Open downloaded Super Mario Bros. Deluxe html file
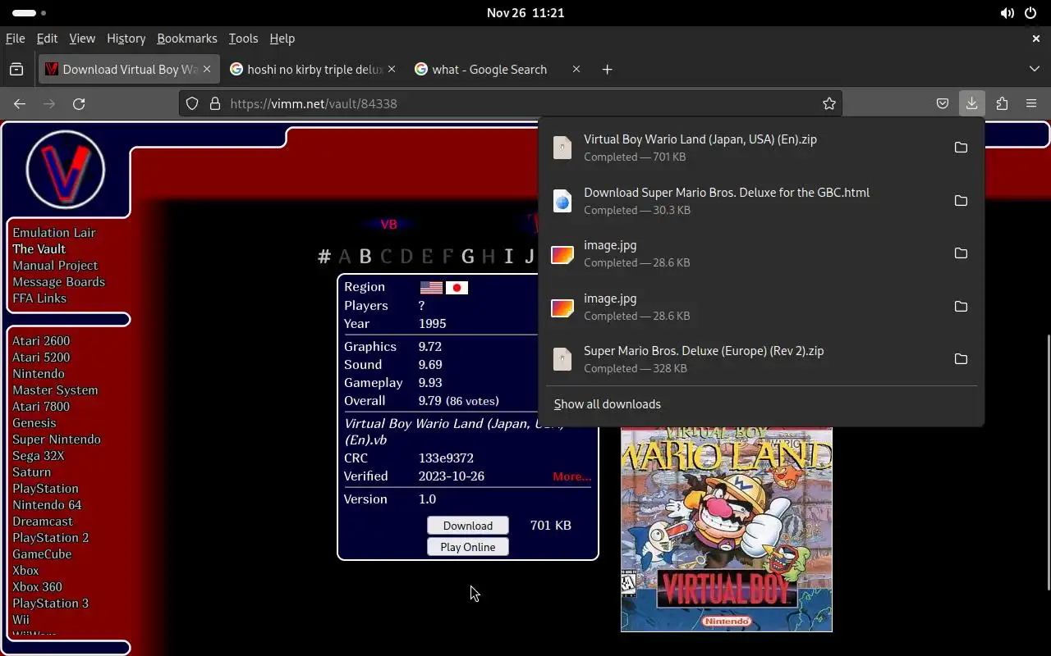 (x=743, y=201)
